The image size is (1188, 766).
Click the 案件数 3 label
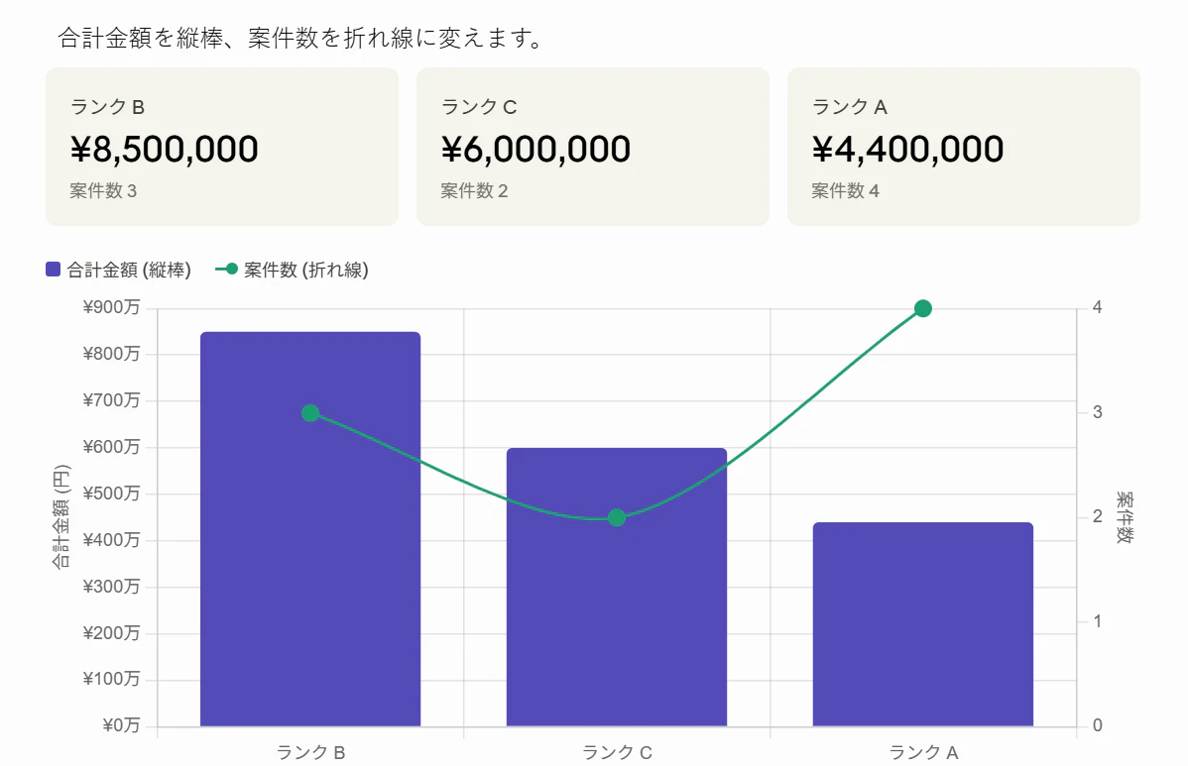pos(103,190)
